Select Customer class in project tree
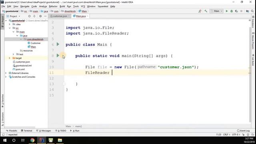 click(34, 43)
